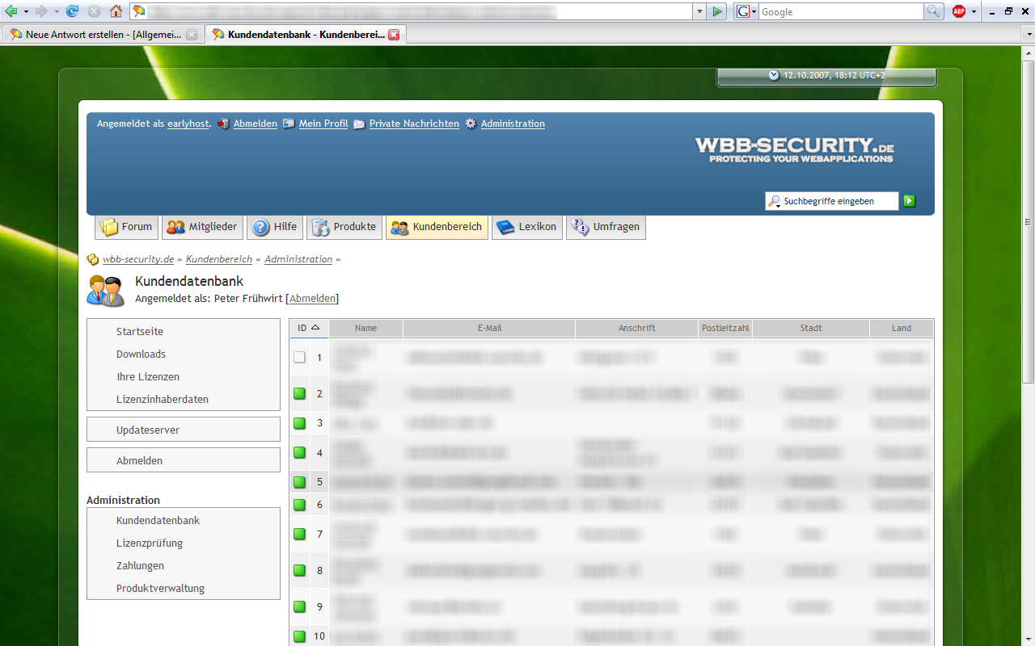
Task: Open the address bar history dropdown
Action: tap(699, 11)
